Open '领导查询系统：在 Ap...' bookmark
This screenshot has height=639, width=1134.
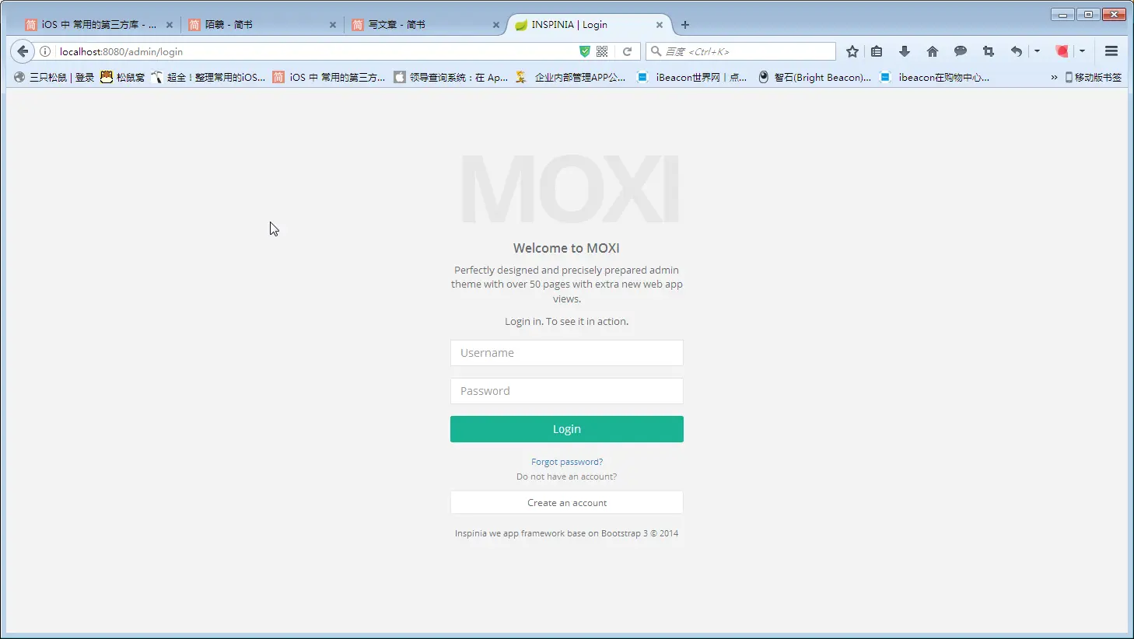click(450, 77)
